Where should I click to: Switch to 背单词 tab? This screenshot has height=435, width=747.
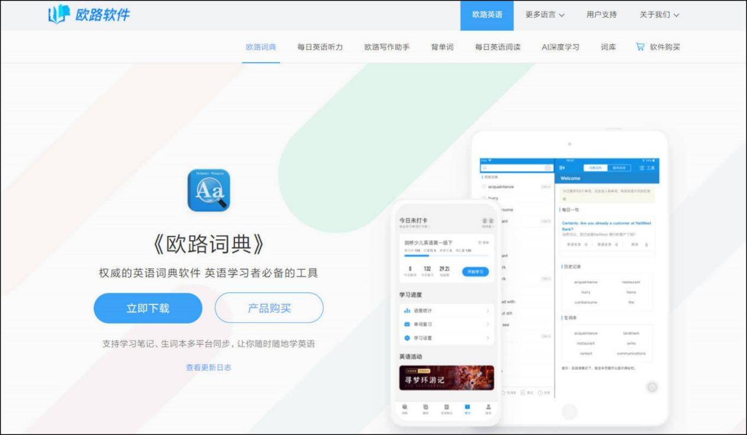(x=442, y=47)
